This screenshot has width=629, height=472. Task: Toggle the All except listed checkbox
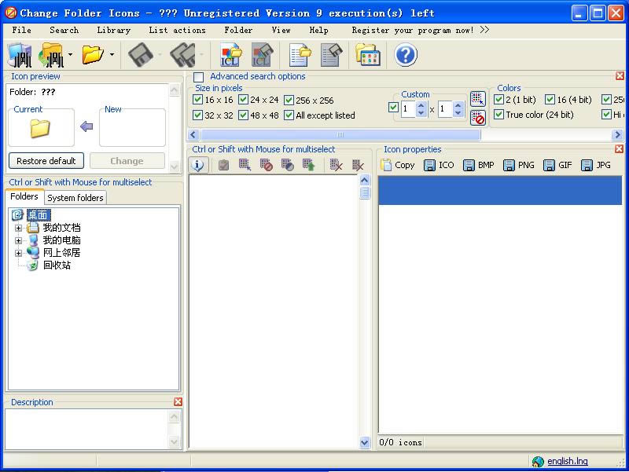click(x=289, y=115)
